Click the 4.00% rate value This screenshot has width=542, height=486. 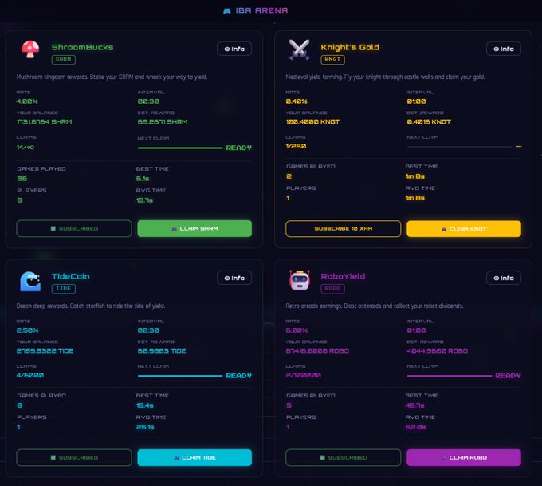(27, 101)
